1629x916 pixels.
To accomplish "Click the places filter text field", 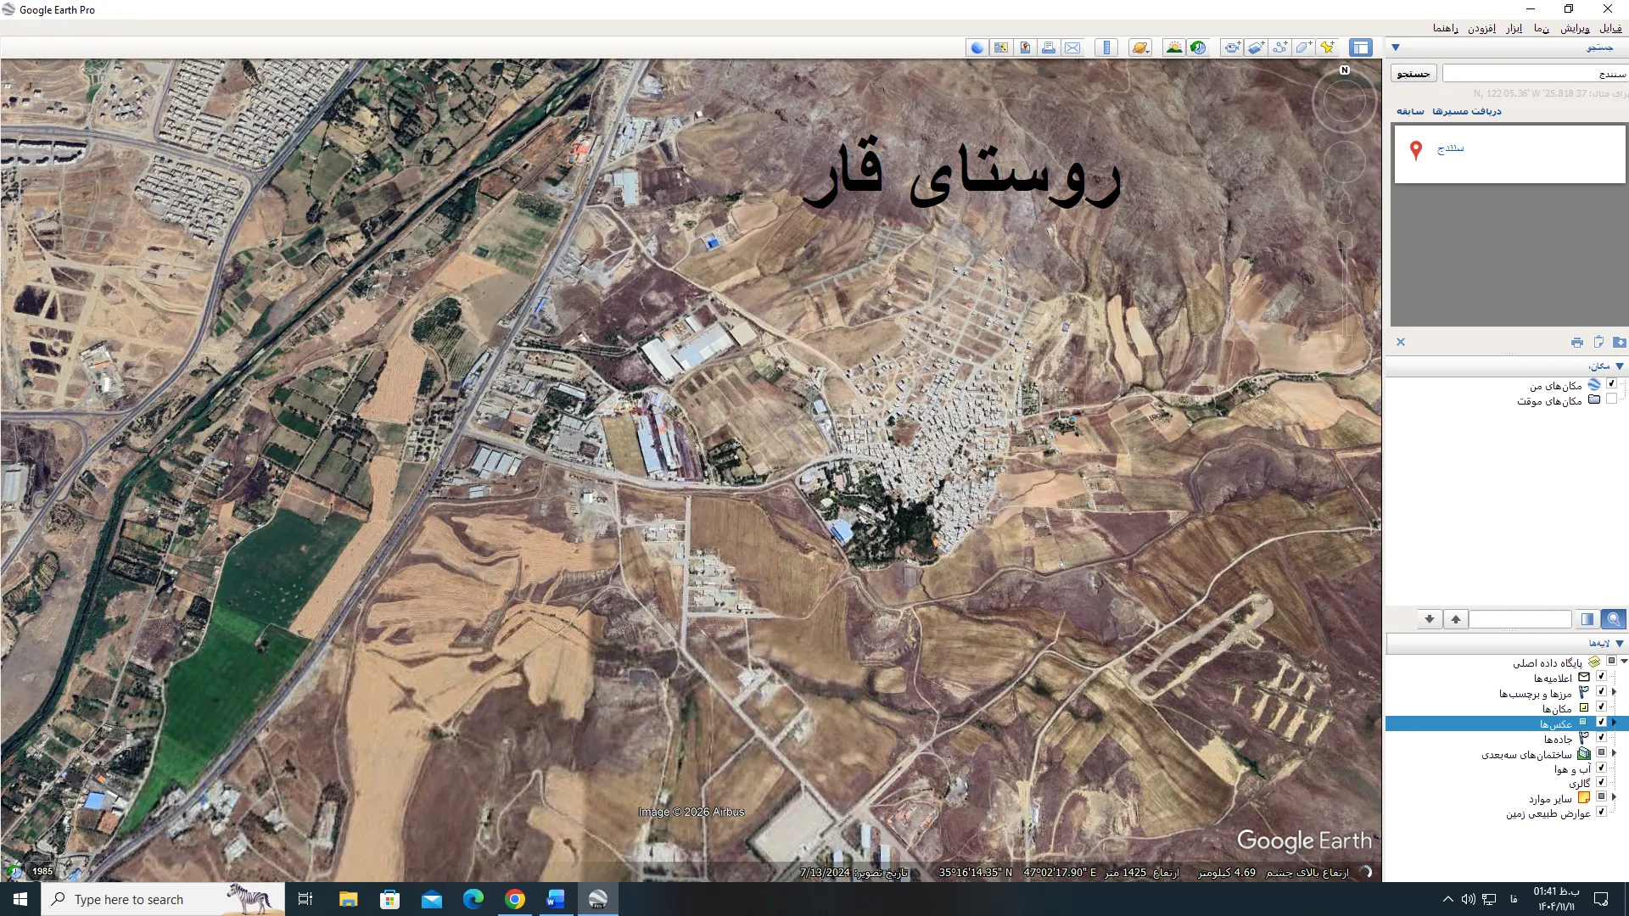I will coord(1520,619).
